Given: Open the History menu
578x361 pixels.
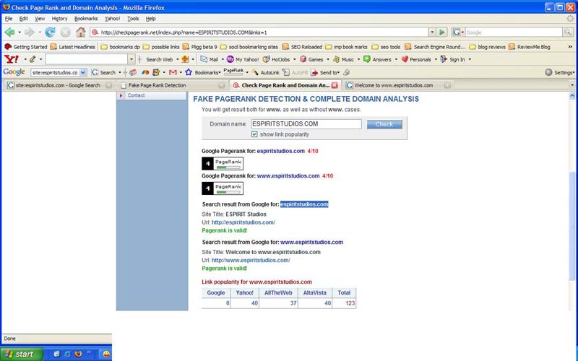Looking at the screenshot, I should (59, 19).
